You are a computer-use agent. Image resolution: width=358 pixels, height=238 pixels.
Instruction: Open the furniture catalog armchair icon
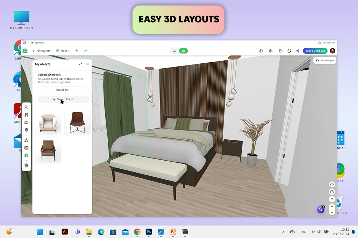pyautogui.click(x=26, y=122)
